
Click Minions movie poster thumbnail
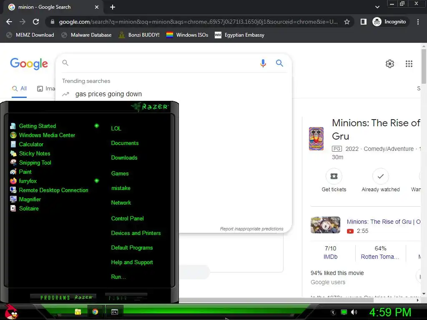[316, 138]
